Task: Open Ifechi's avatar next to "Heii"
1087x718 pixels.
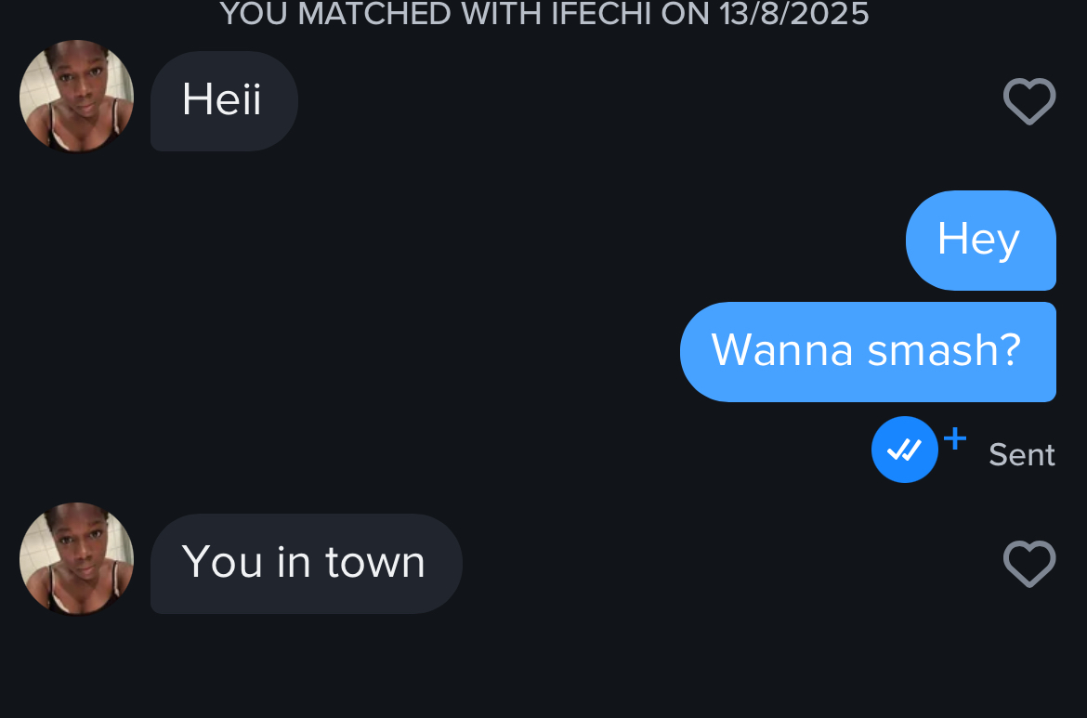Action: (77, 97)
